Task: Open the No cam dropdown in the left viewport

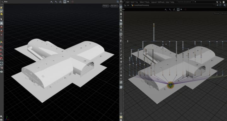Action: (x=114, y=6)
